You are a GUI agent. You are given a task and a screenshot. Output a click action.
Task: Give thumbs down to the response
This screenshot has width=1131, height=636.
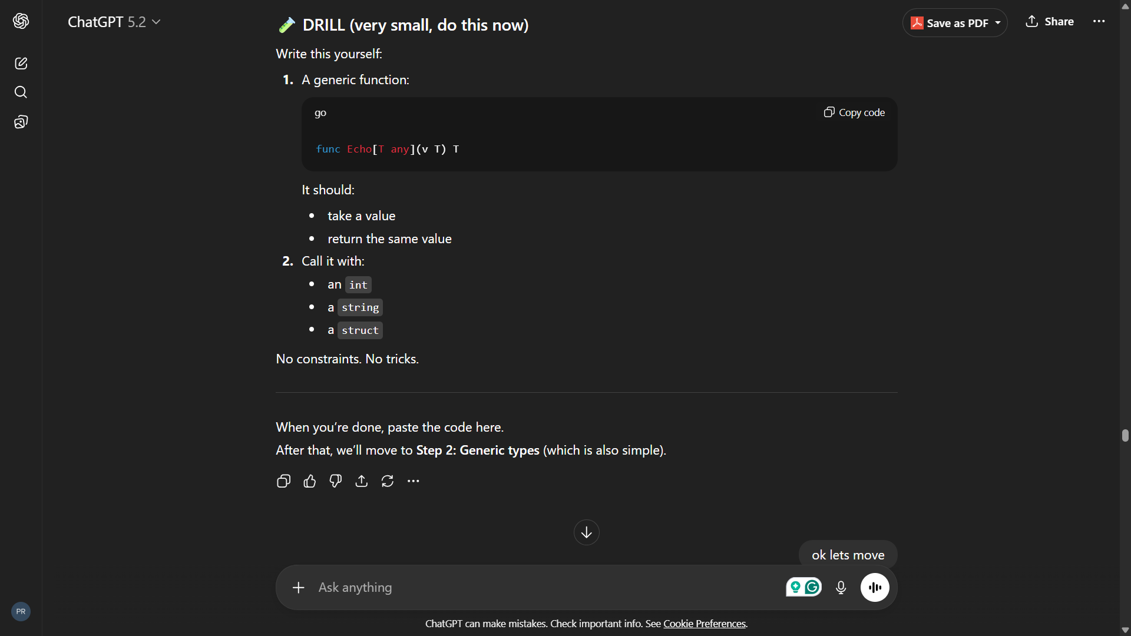pyautogui.click(x=335, y=481)
